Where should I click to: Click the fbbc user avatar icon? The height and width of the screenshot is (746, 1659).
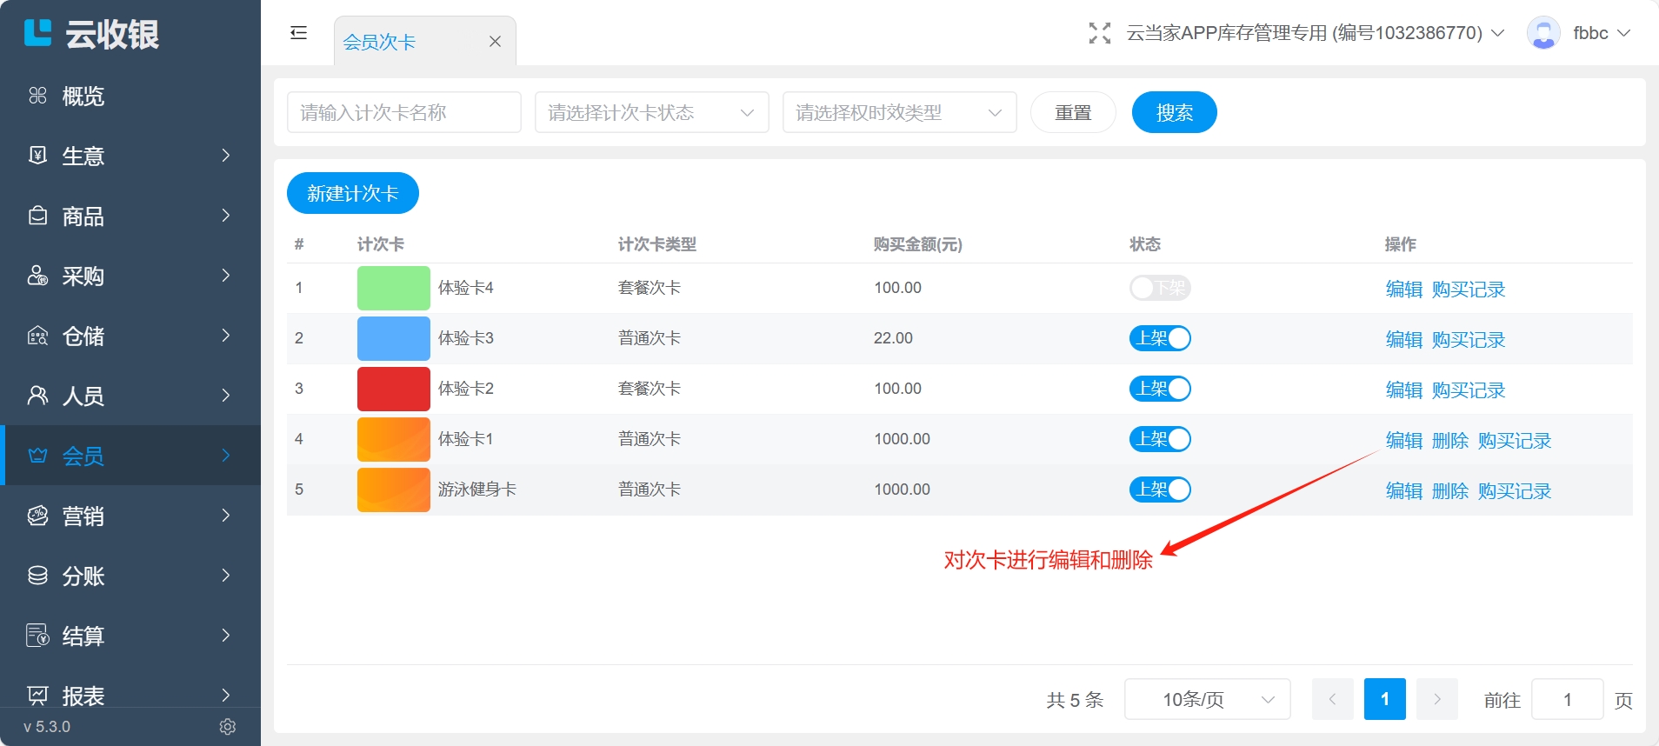click(1542, 33)
